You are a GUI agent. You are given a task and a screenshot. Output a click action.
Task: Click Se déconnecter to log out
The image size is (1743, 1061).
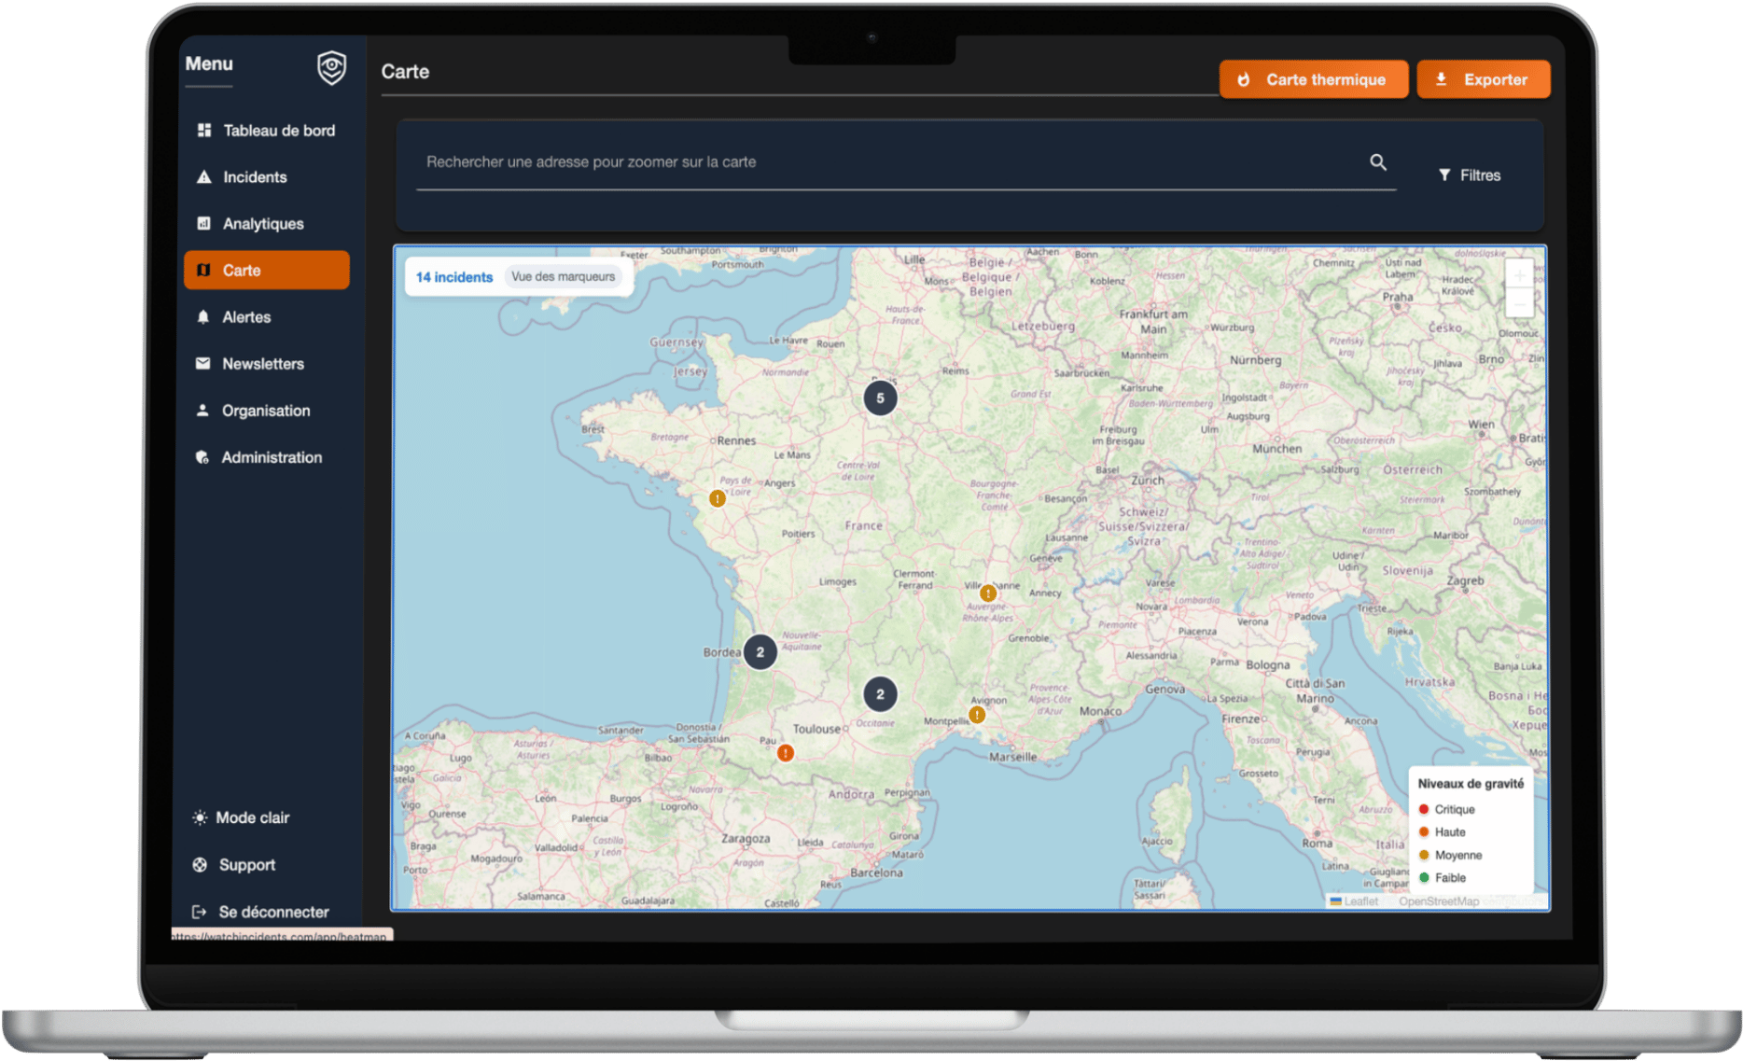coord(272,912)
